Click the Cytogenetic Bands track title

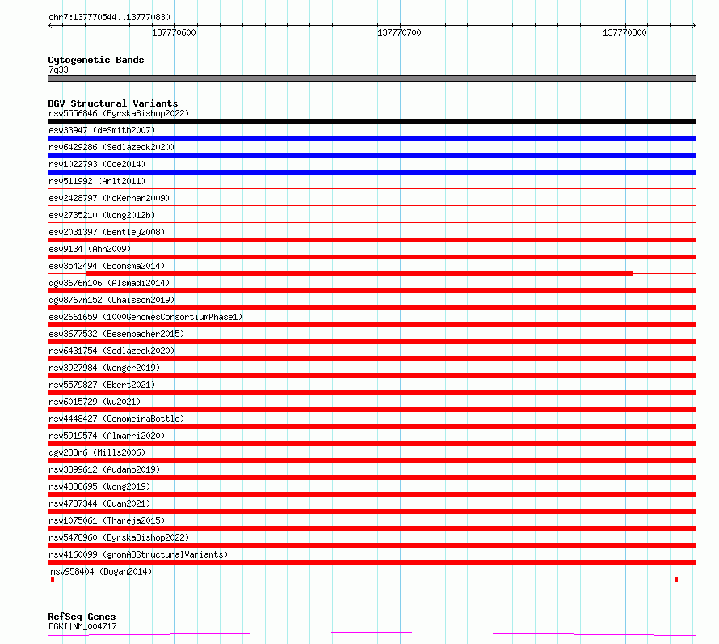pos(96,60)
